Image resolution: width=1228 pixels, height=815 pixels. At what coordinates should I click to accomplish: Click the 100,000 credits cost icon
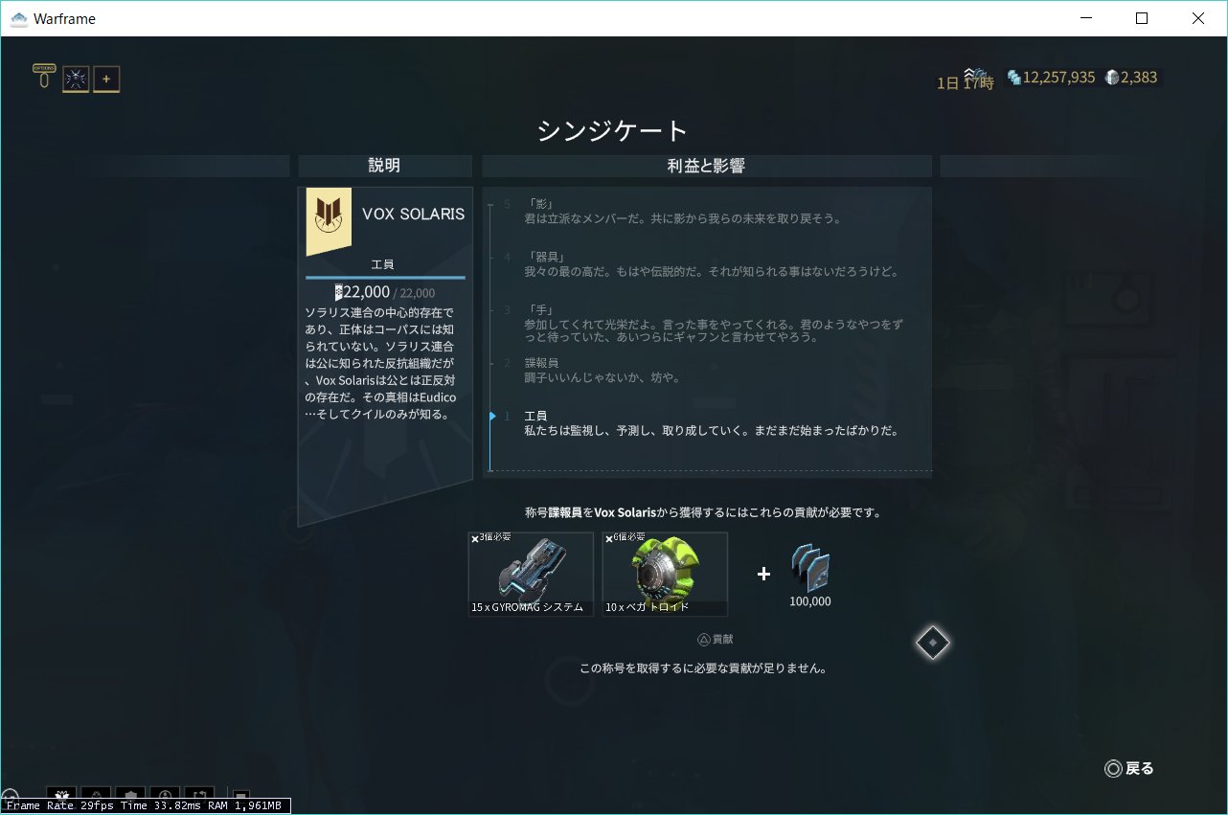coord(810,569)
